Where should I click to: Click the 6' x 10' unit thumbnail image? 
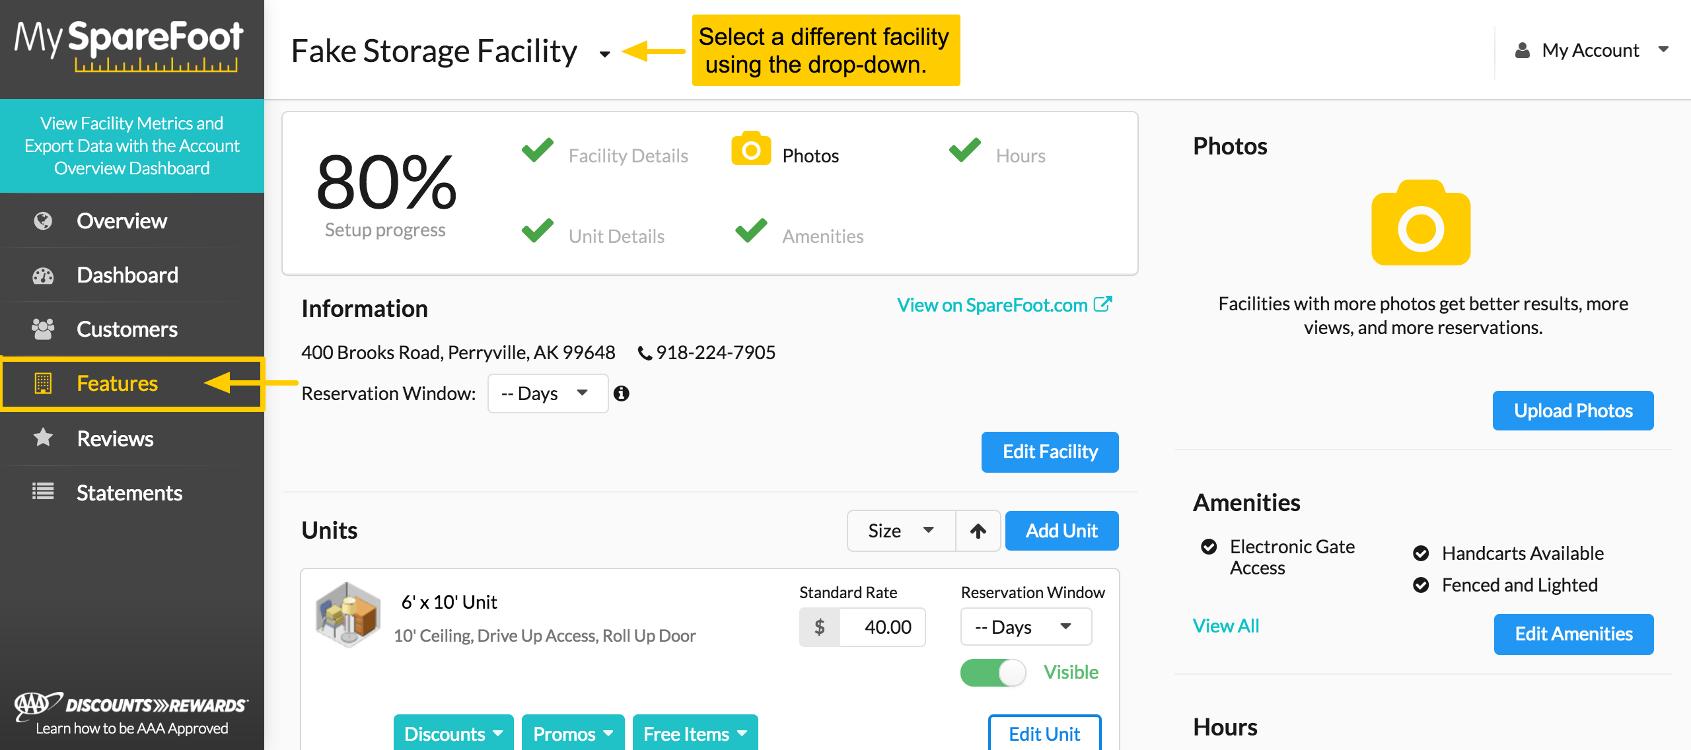(347, 614)
